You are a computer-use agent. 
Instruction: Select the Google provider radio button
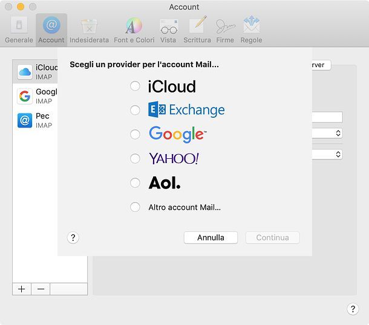(x=135, y=134)
